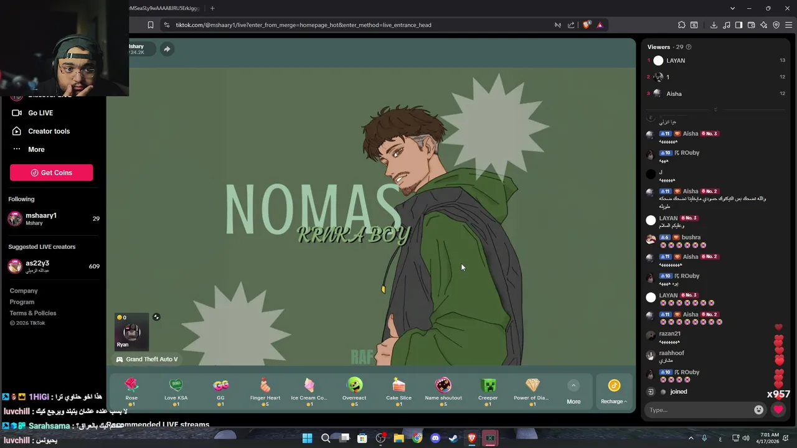Open Ryan's guest thumbnail on stream
Viewport: 797px width, 448px height.
click(131, 332)
